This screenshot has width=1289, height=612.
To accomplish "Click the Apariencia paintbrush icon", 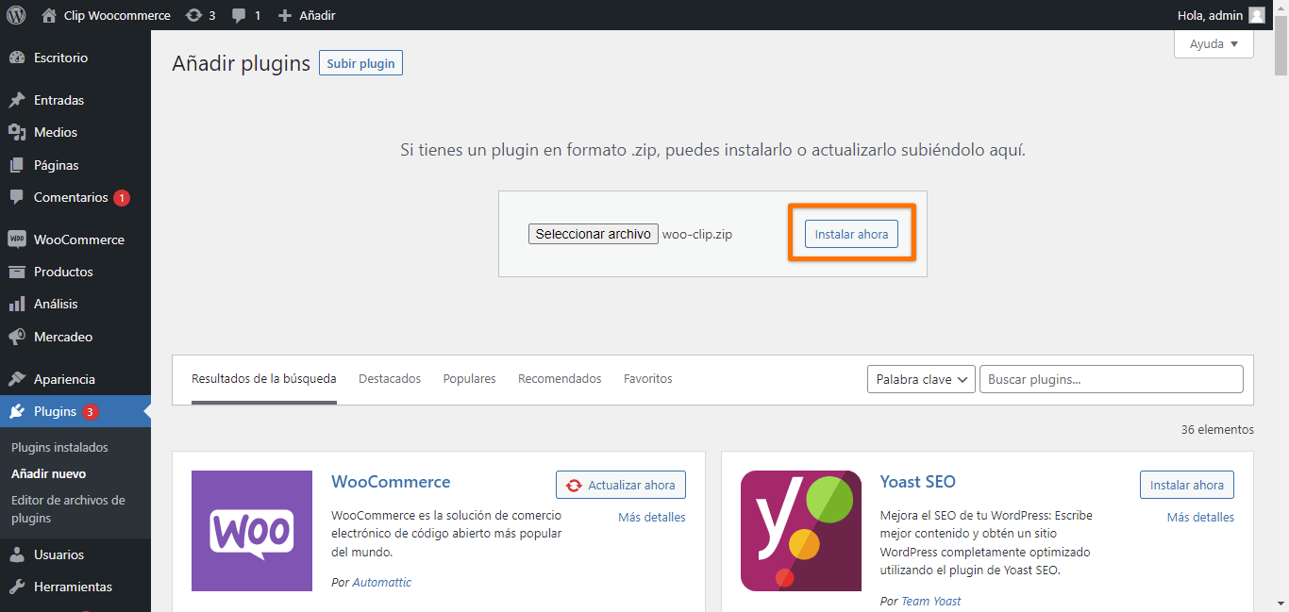I will point(17,379).
